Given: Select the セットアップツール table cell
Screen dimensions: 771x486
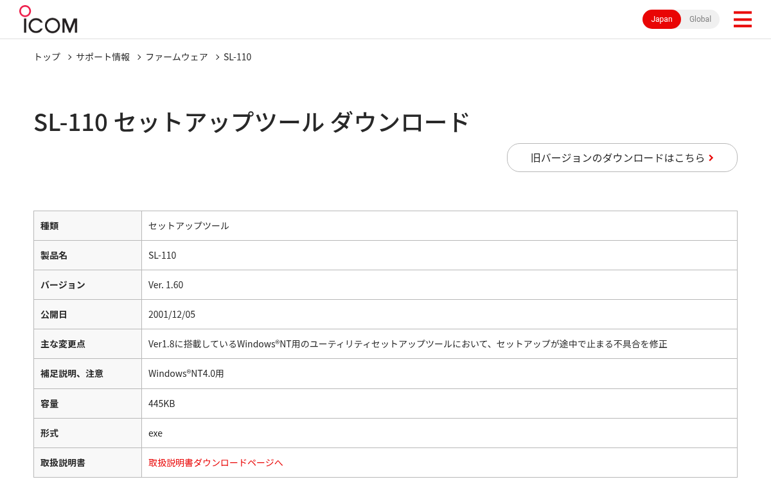Looking at the screenshot, I should pos(439,225).
